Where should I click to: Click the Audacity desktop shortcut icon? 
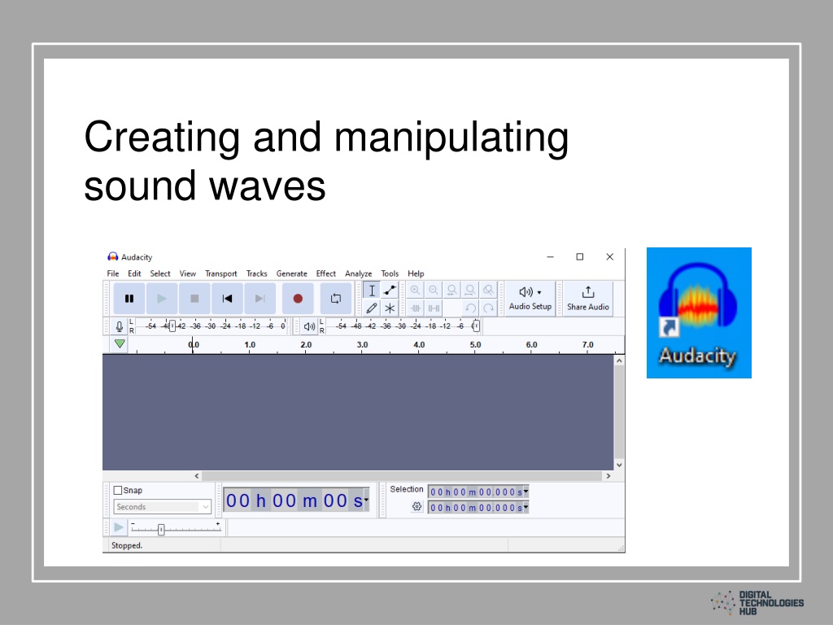(x=699, y=312)
